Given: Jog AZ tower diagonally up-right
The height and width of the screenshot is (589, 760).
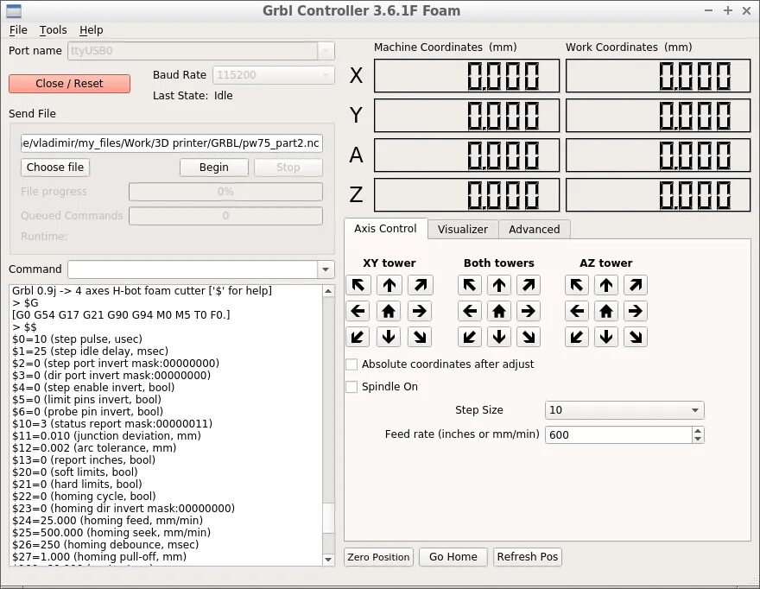Looking at the screenshot, I should [x=636, y=285].
